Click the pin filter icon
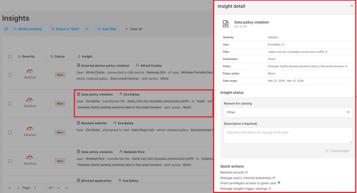 point(6,29)
